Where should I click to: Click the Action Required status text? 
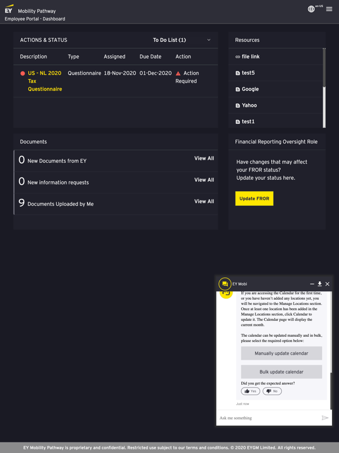point(187,77)
